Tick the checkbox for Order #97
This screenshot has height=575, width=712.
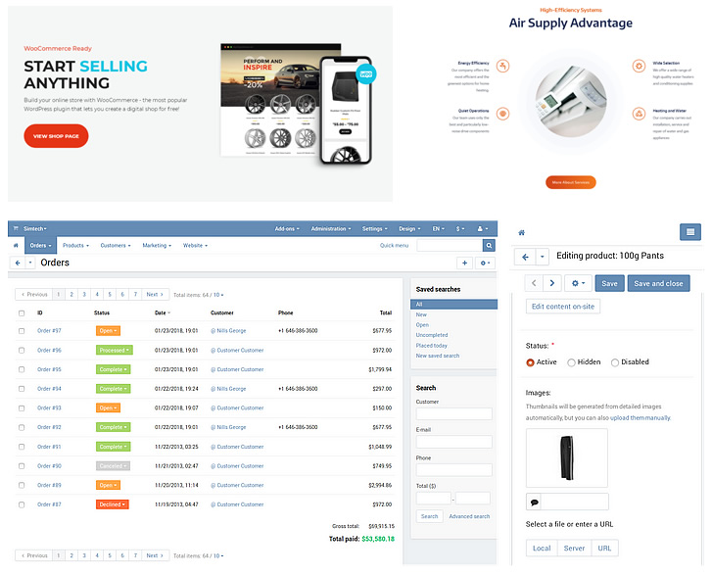22,331
